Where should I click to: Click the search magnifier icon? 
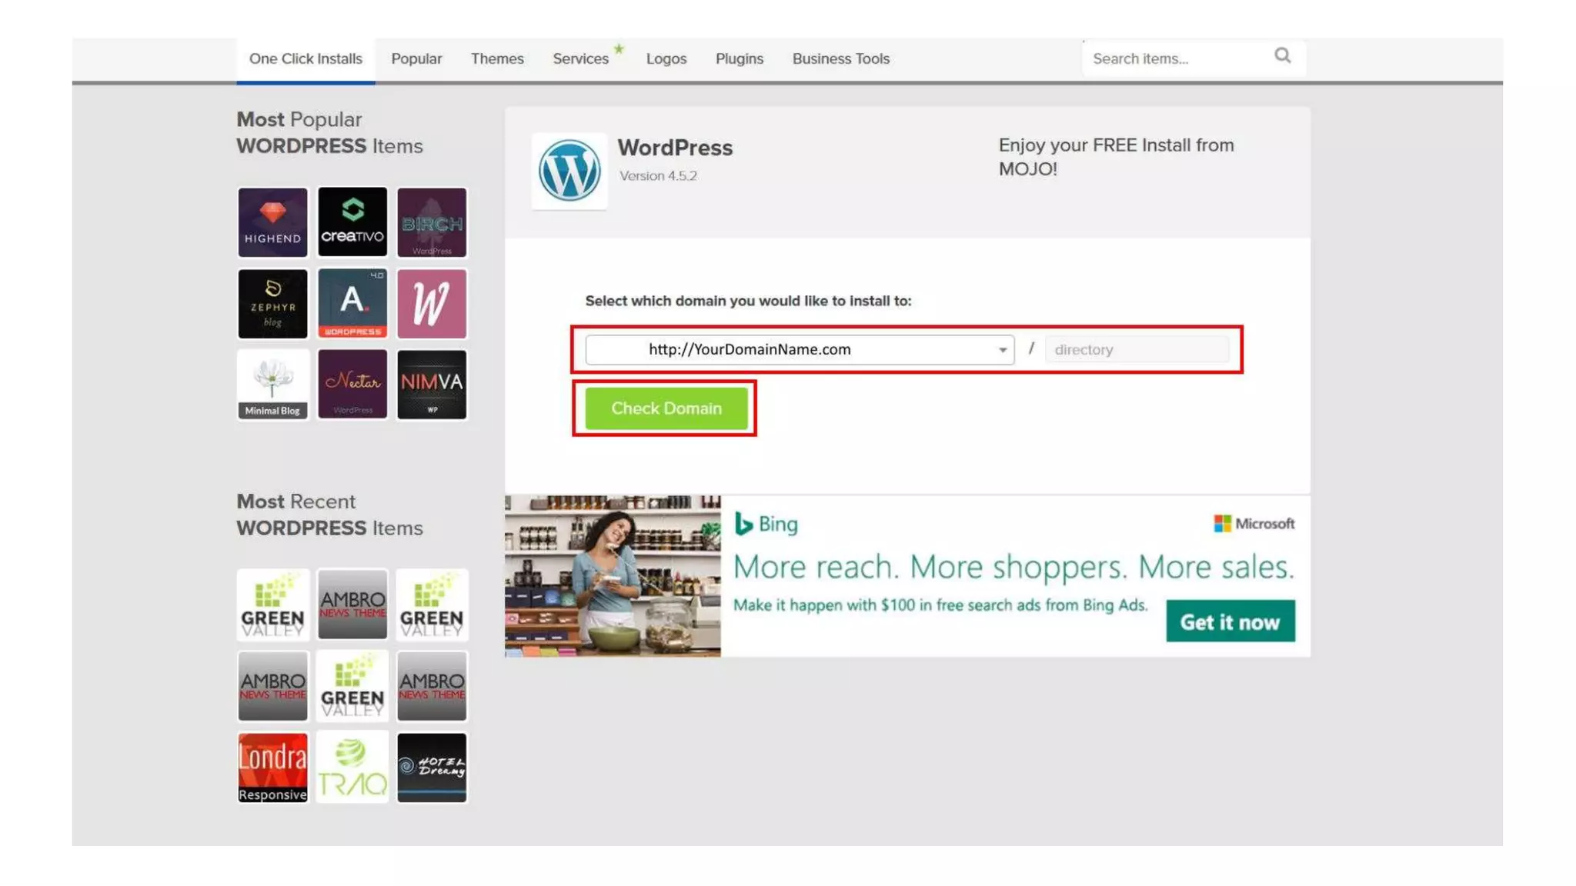(1283, 55)
